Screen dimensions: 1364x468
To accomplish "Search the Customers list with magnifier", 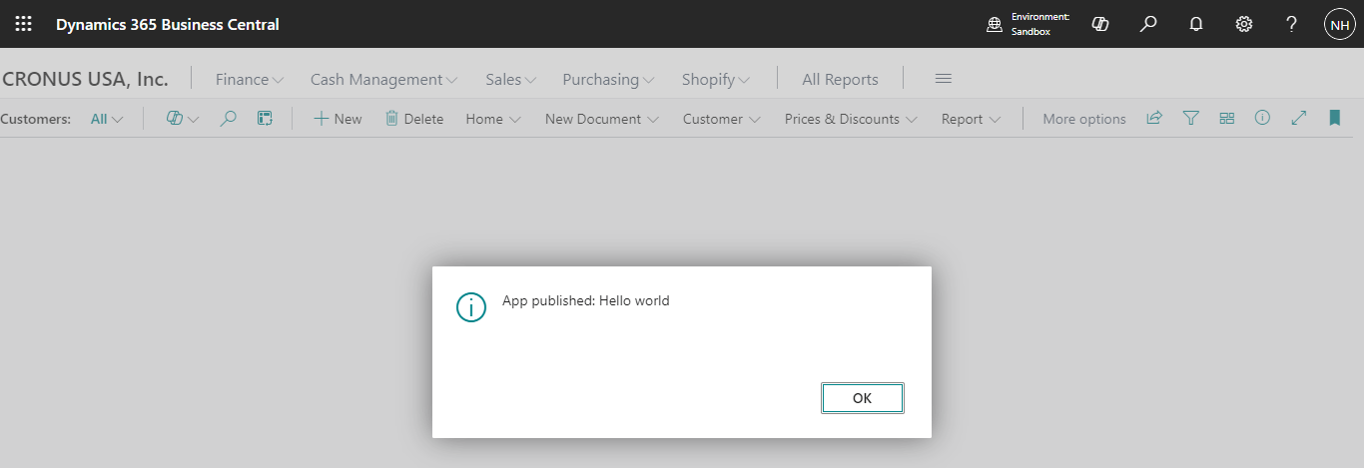I will click(229, 119).
